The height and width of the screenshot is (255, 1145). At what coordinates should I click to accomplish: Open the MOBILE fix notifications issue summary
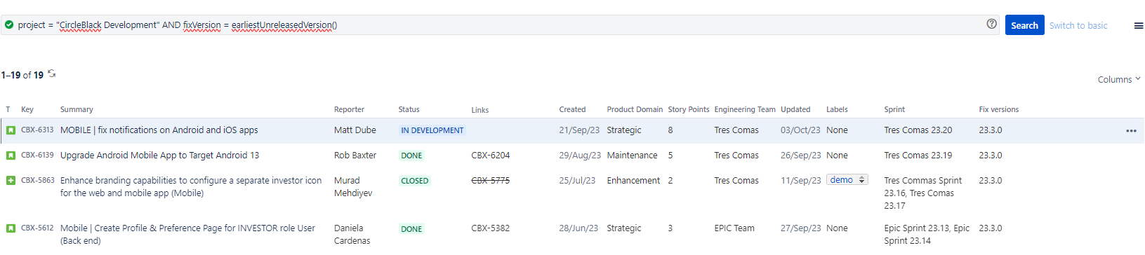[x=159, y=130]
